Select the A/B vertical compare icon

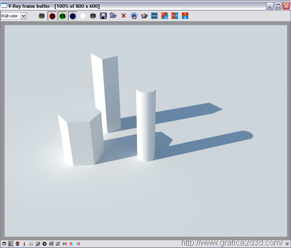coord(185,16)
